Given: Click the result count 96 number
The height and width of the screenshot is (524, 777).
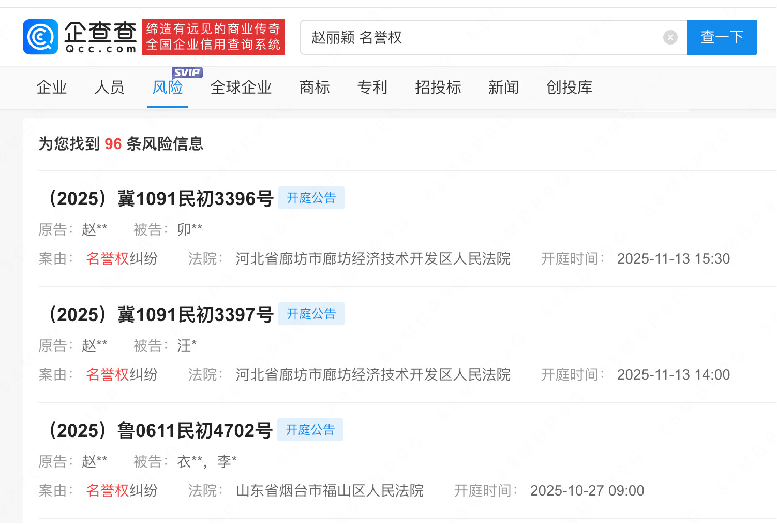Looking at the screenshot, I should coord(113,143).
